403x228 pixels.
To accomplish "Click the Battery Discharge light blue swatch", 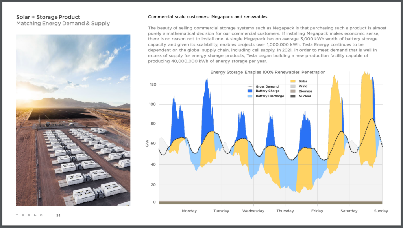I will pos(250,96).
